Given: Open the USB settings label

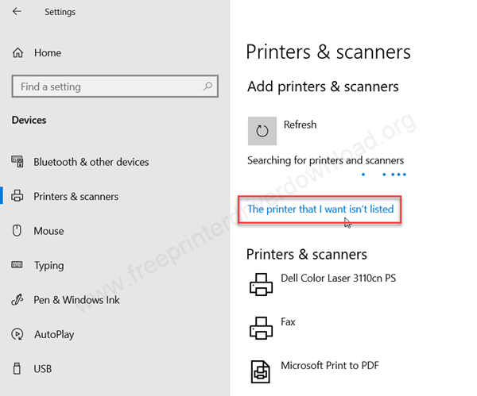Looking at the screenshot, I should click(x=44, y=369).
